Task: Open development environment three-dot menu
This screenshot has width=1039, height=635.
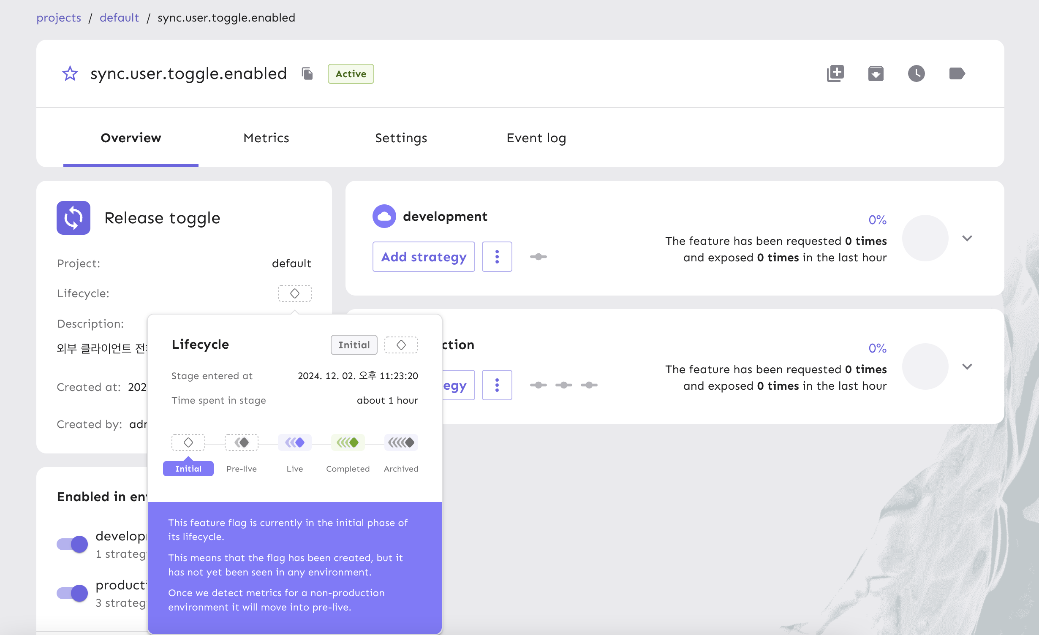Action: pyautogui.click(x=497, y=257)
